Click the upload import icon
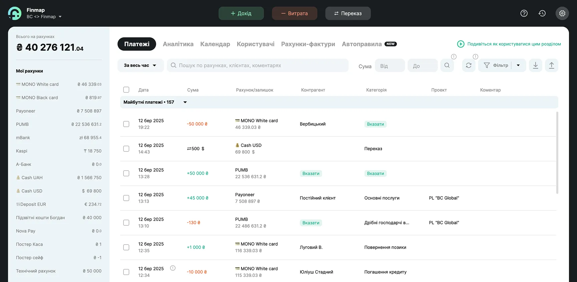577x282 pixels. [552, 65]
